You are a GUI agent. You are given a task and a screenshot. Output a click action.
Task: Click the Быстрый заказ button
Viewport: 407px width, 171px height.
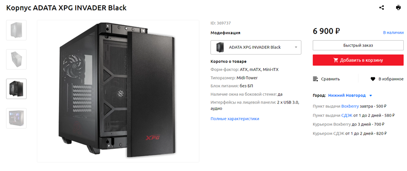click(358, 45)
